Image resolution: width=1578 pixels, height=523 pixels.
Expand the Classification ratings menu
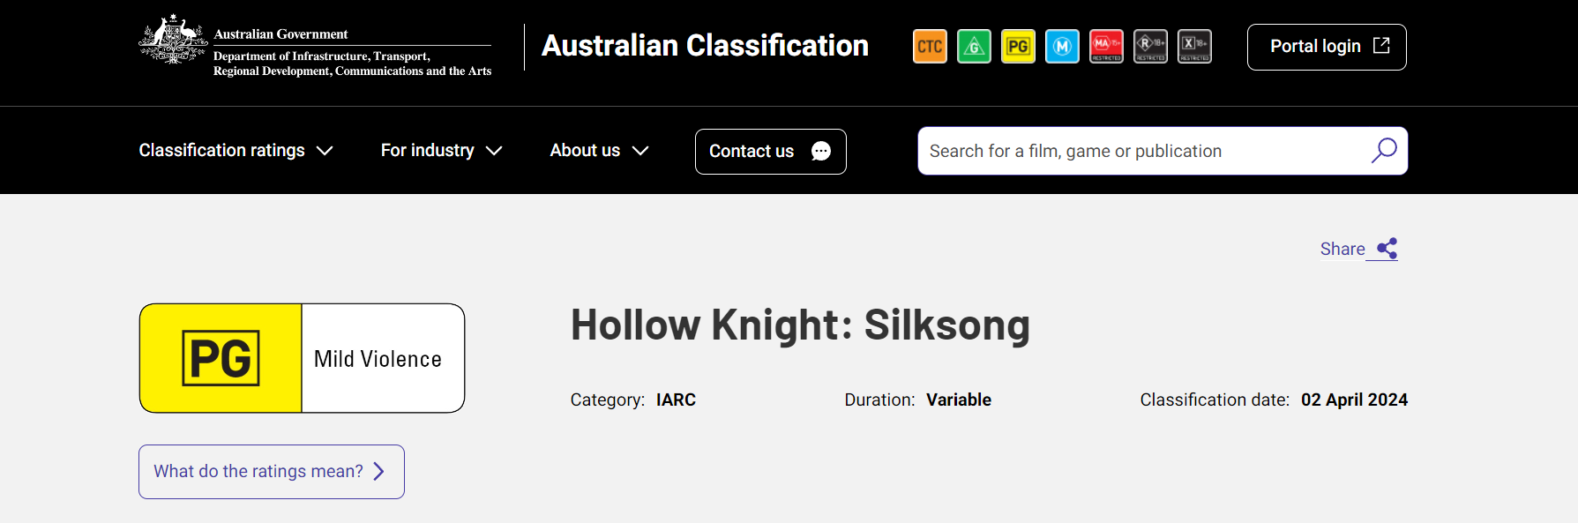pos(236,151)
